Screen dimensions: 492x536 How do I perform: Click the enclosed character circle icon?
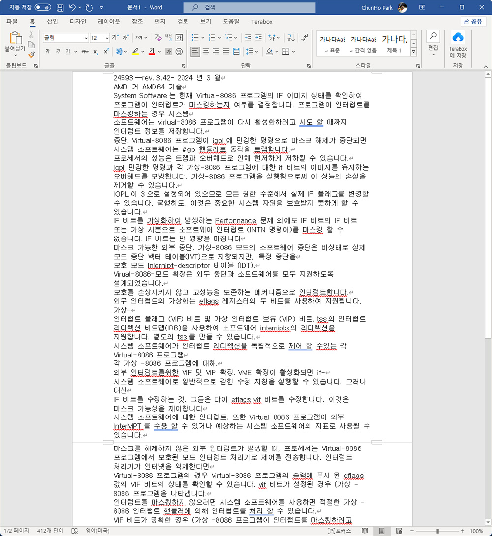[179, 51]
